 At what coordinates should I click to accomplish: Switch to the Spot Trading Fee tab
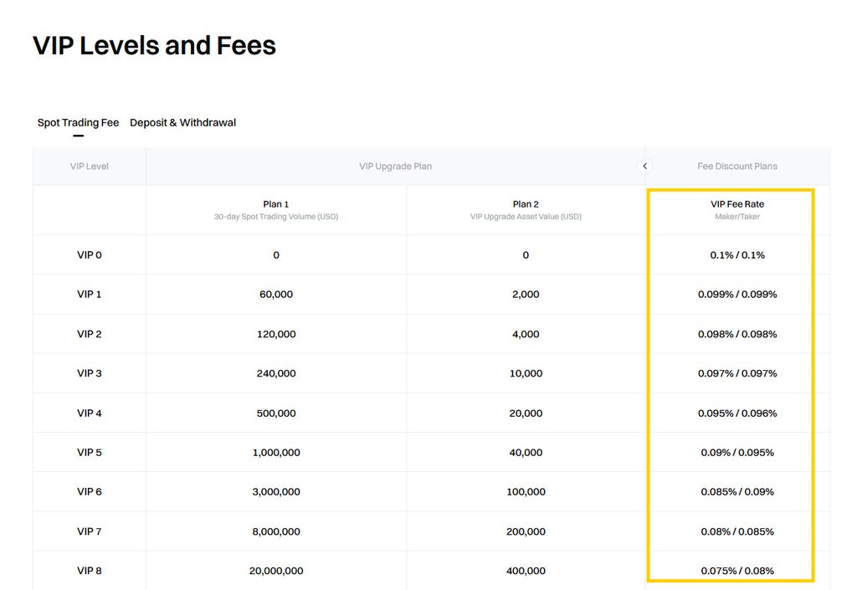(x=78, y=122)
